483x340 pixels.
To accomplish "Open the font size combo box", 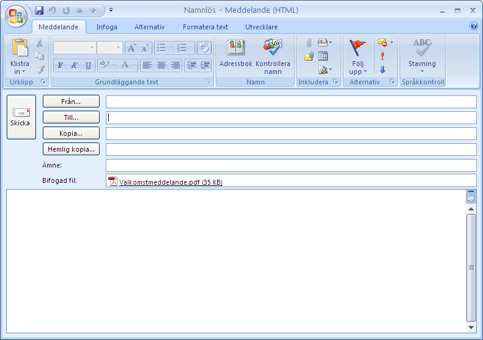I will (109, 48).
